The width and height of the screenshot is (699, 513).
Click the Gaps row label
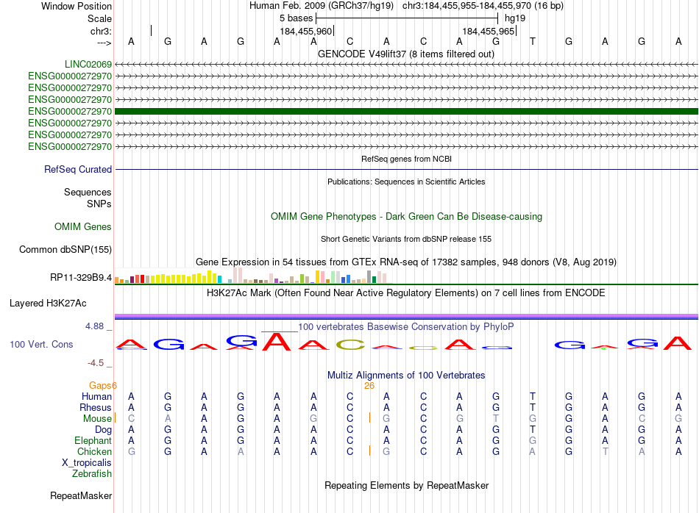click(100, 386)
